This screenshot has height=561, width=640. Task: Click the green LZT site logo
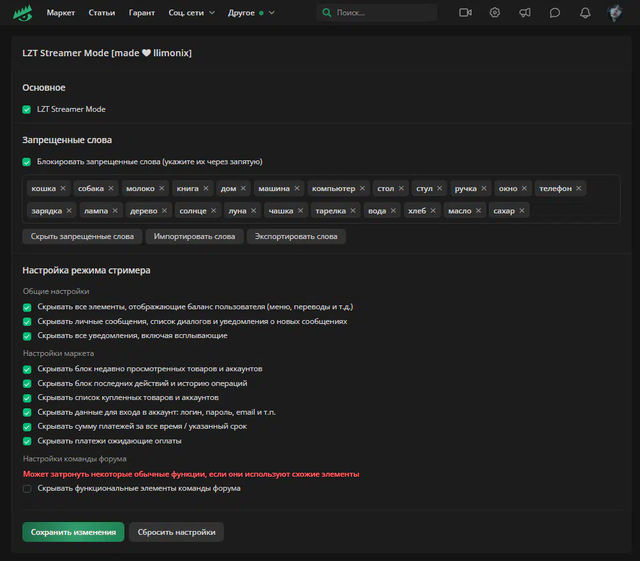click(x=22, y=13)
